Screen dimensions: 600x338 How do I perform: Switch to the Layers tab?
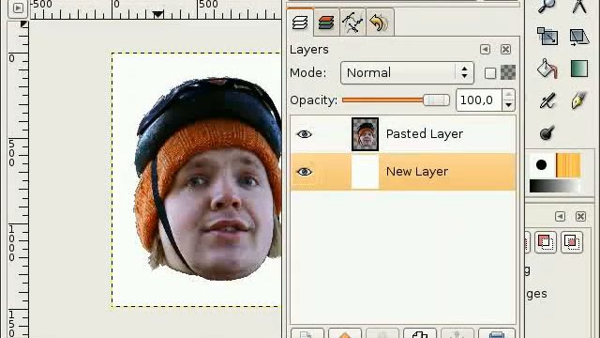click(x=300, y=23)
